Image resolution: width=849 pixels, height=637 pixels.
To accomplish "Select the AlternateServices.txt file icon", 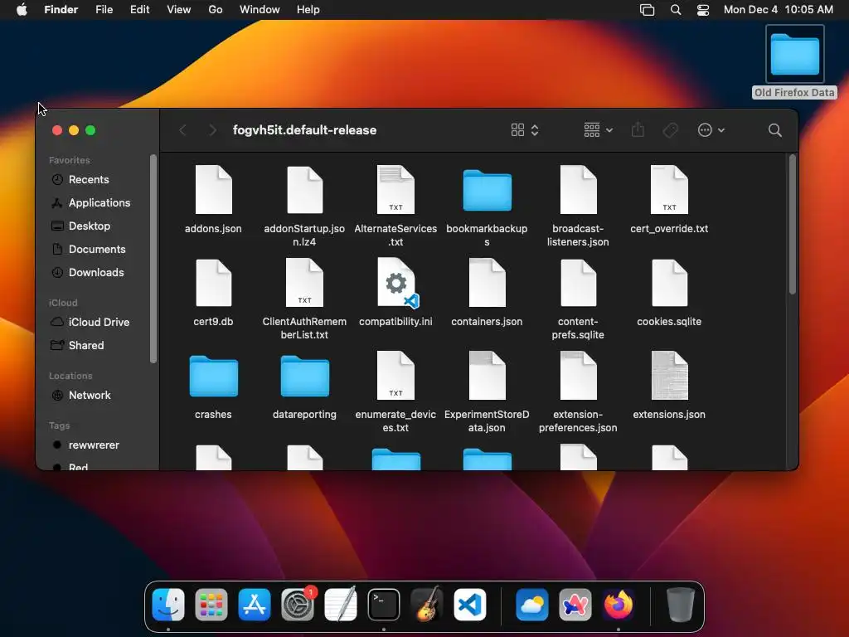I will pos(395,190).
